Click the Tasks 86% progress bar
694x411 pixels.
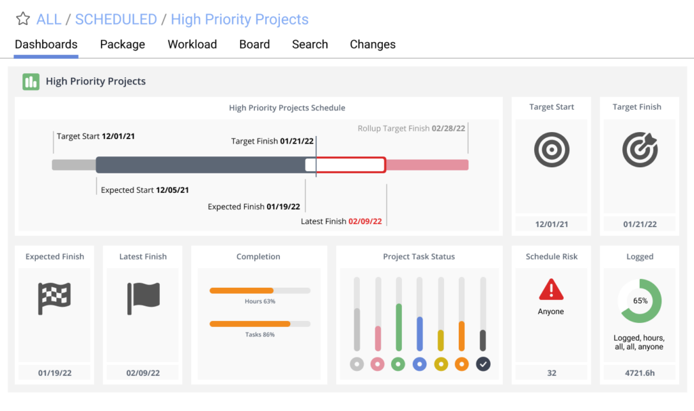tap(260, 324)
